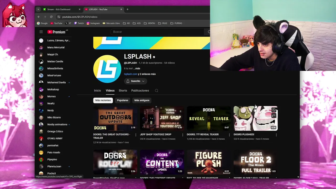Open the Instagram bookmark
Image resolution: width=336 pixels, height=189 pixels.
93,23
